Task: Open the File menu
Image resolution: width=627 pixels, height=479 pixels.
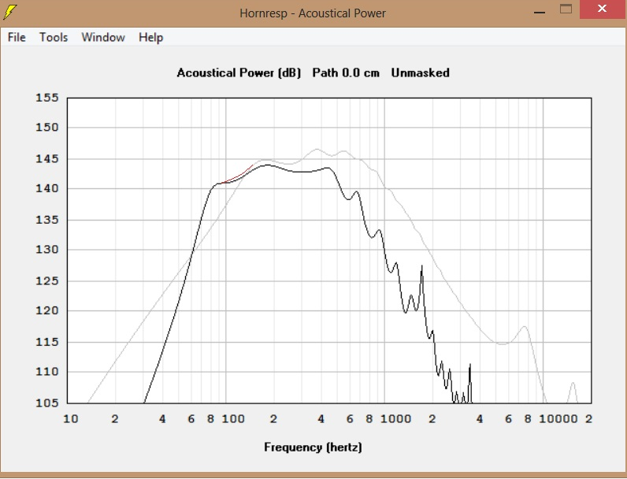Action: [17, 37]
